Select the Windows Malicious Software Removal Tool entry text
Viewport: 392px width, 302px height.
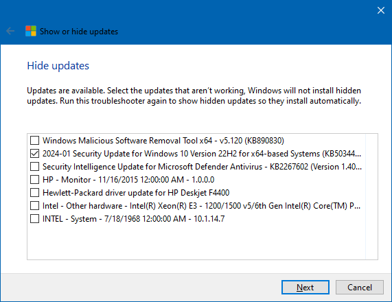coord(163,141)
